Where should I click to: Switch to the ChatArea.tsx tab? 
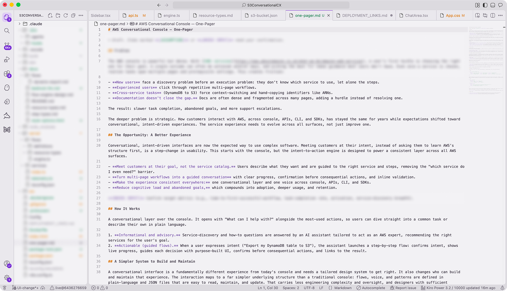click(416, 15)
